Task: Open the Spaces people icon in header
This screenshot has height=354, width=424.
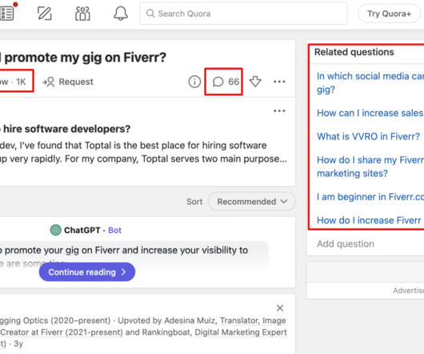Action: tap(82, 14)
